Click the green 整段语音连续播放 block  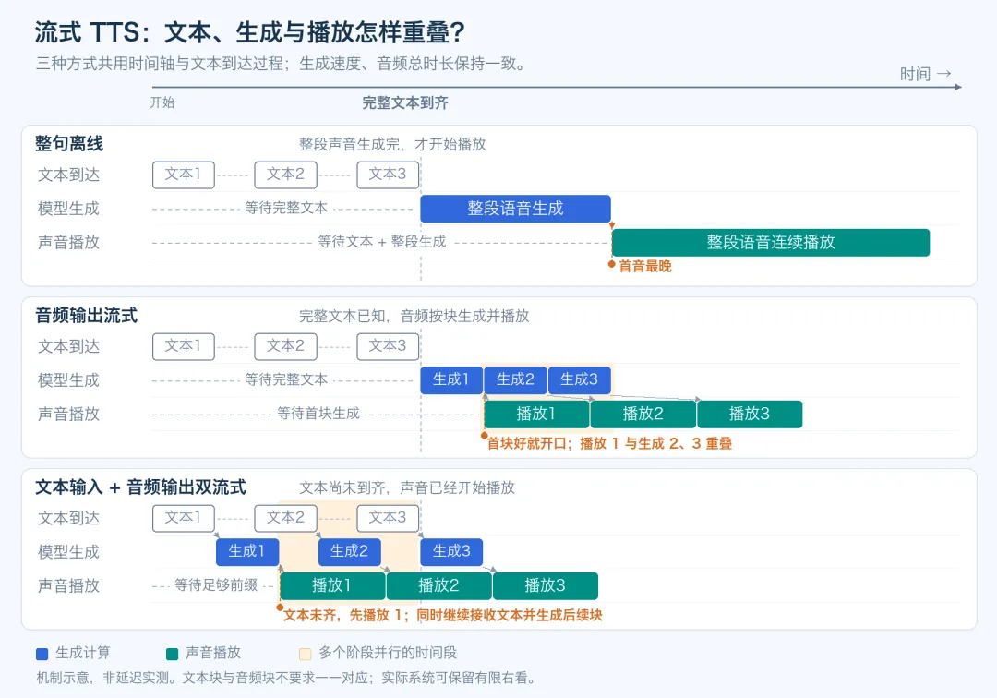coord(771,242)
